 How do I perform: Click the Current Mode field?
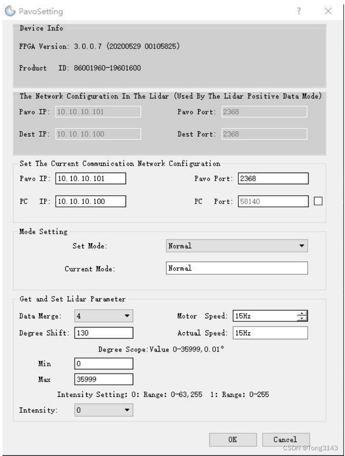coord(237,268)
